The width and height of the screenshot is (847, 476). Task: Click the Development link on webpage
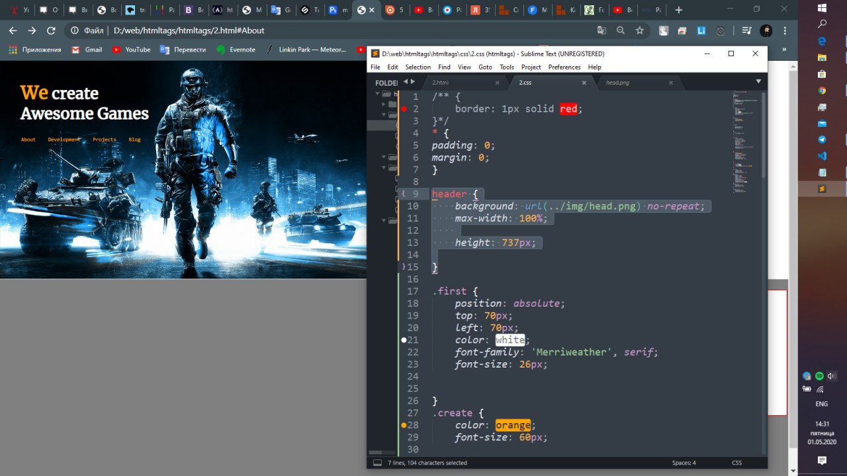(64, 139)
